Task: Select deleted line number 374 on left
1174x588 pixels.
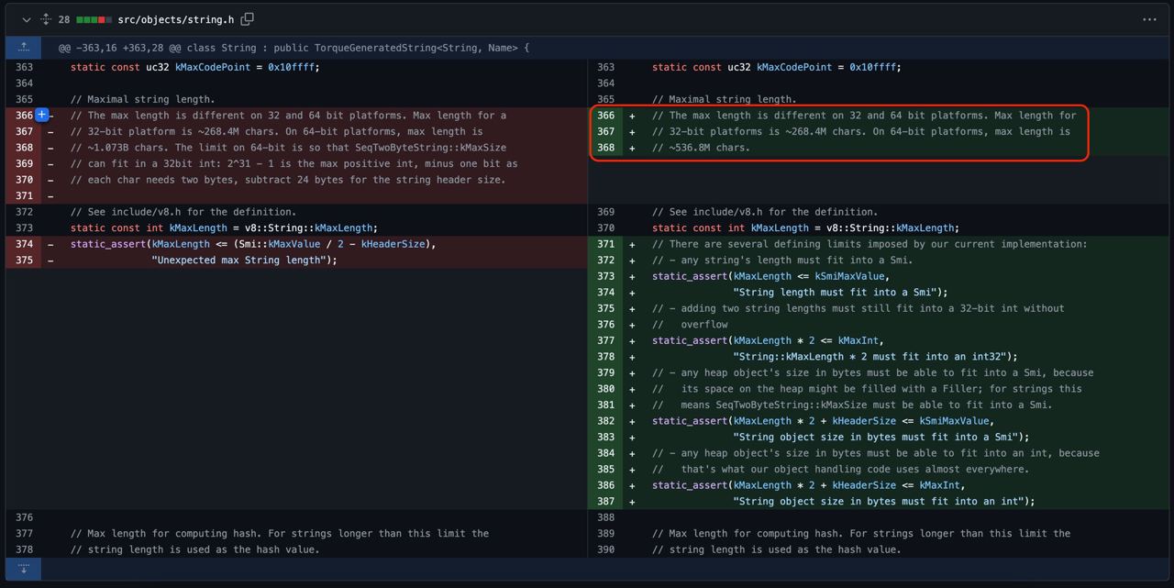Action: click(x=24, y=244)
